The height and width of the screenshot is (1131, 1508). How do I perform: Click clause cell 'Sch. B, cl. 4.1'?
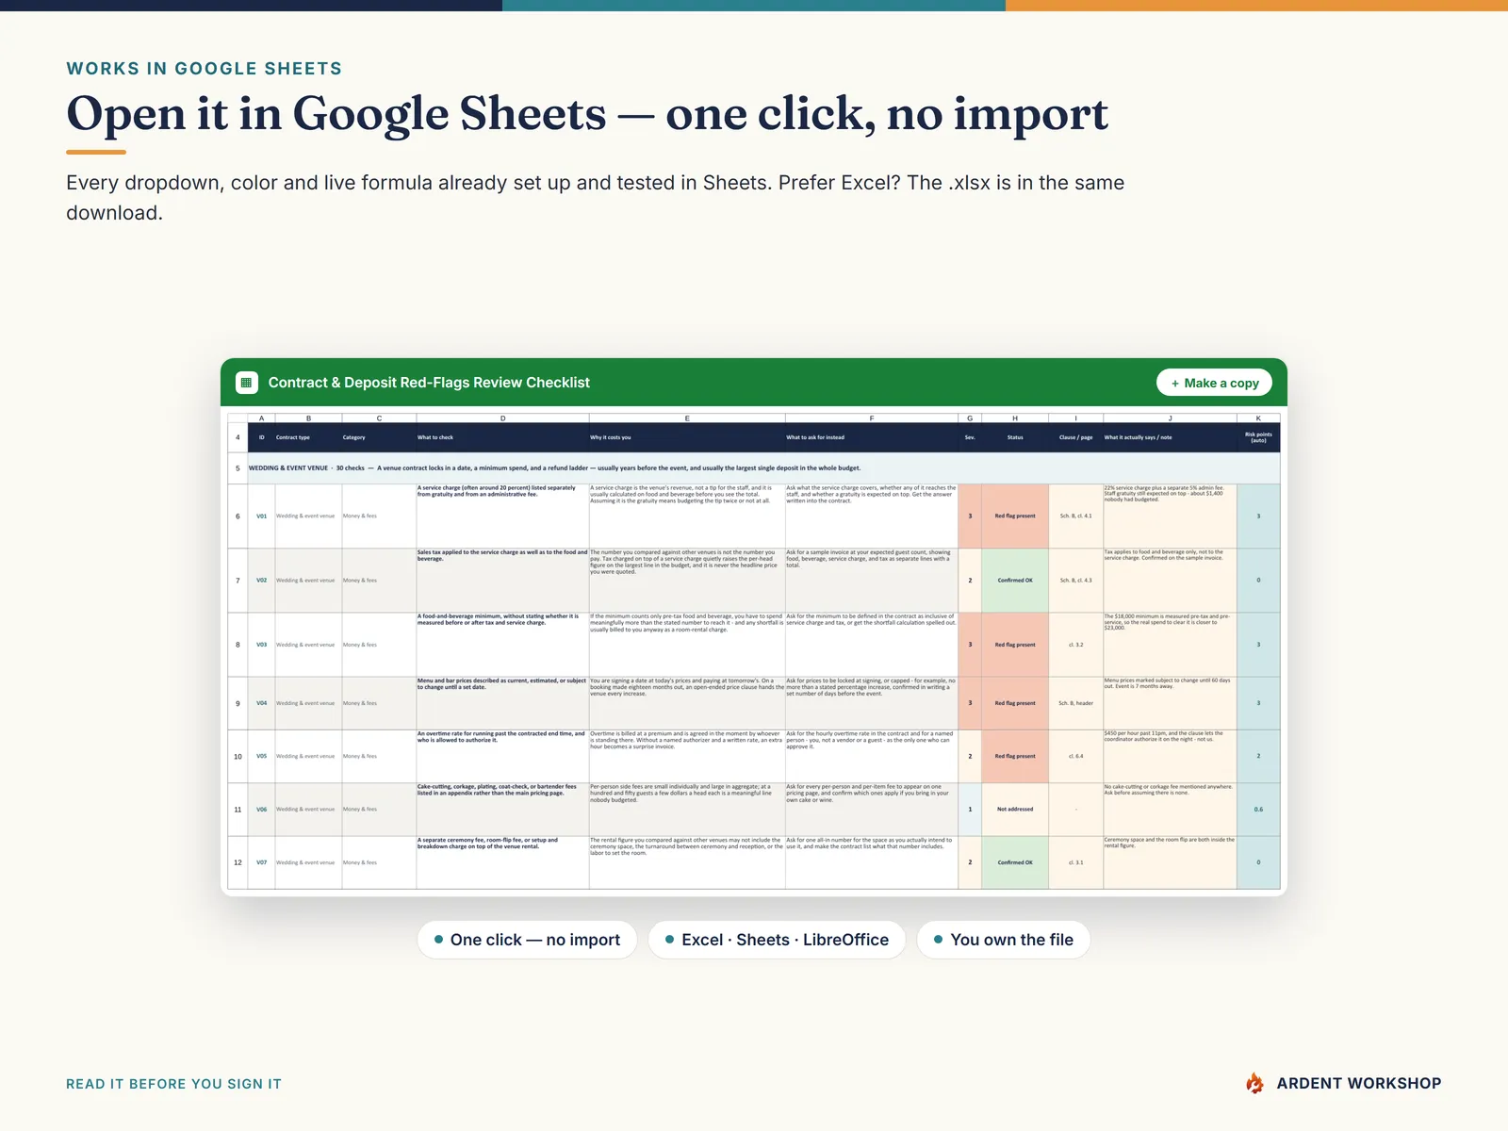1075,516
